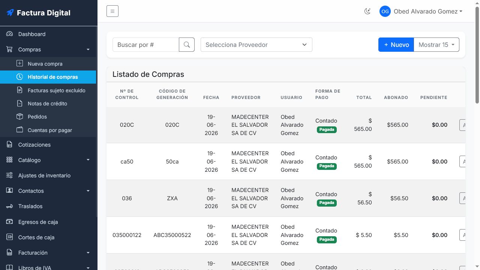Toggle dark mode moon icon
The height and width of the screenshot is (270, 480).
tap(367, 12)
